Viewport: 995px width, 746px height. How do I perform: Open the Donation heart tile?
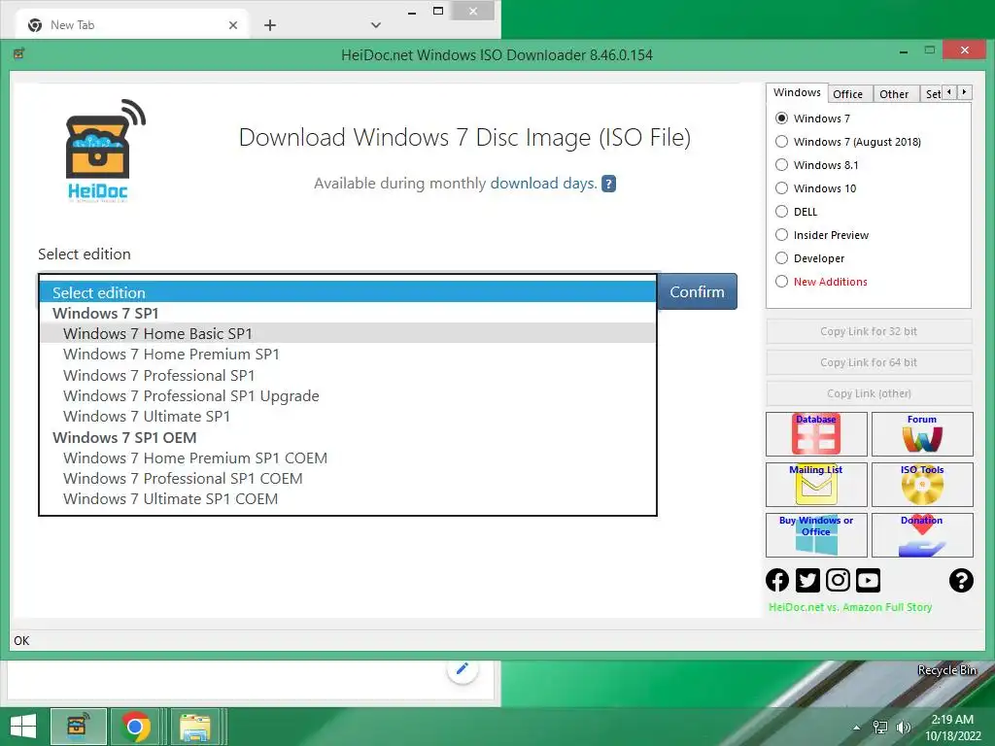922,535
